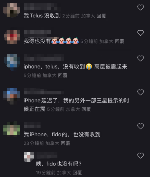Open the blue avatar of the telus commenter
The image size is (150, 177).
click(x=12, y=62)
